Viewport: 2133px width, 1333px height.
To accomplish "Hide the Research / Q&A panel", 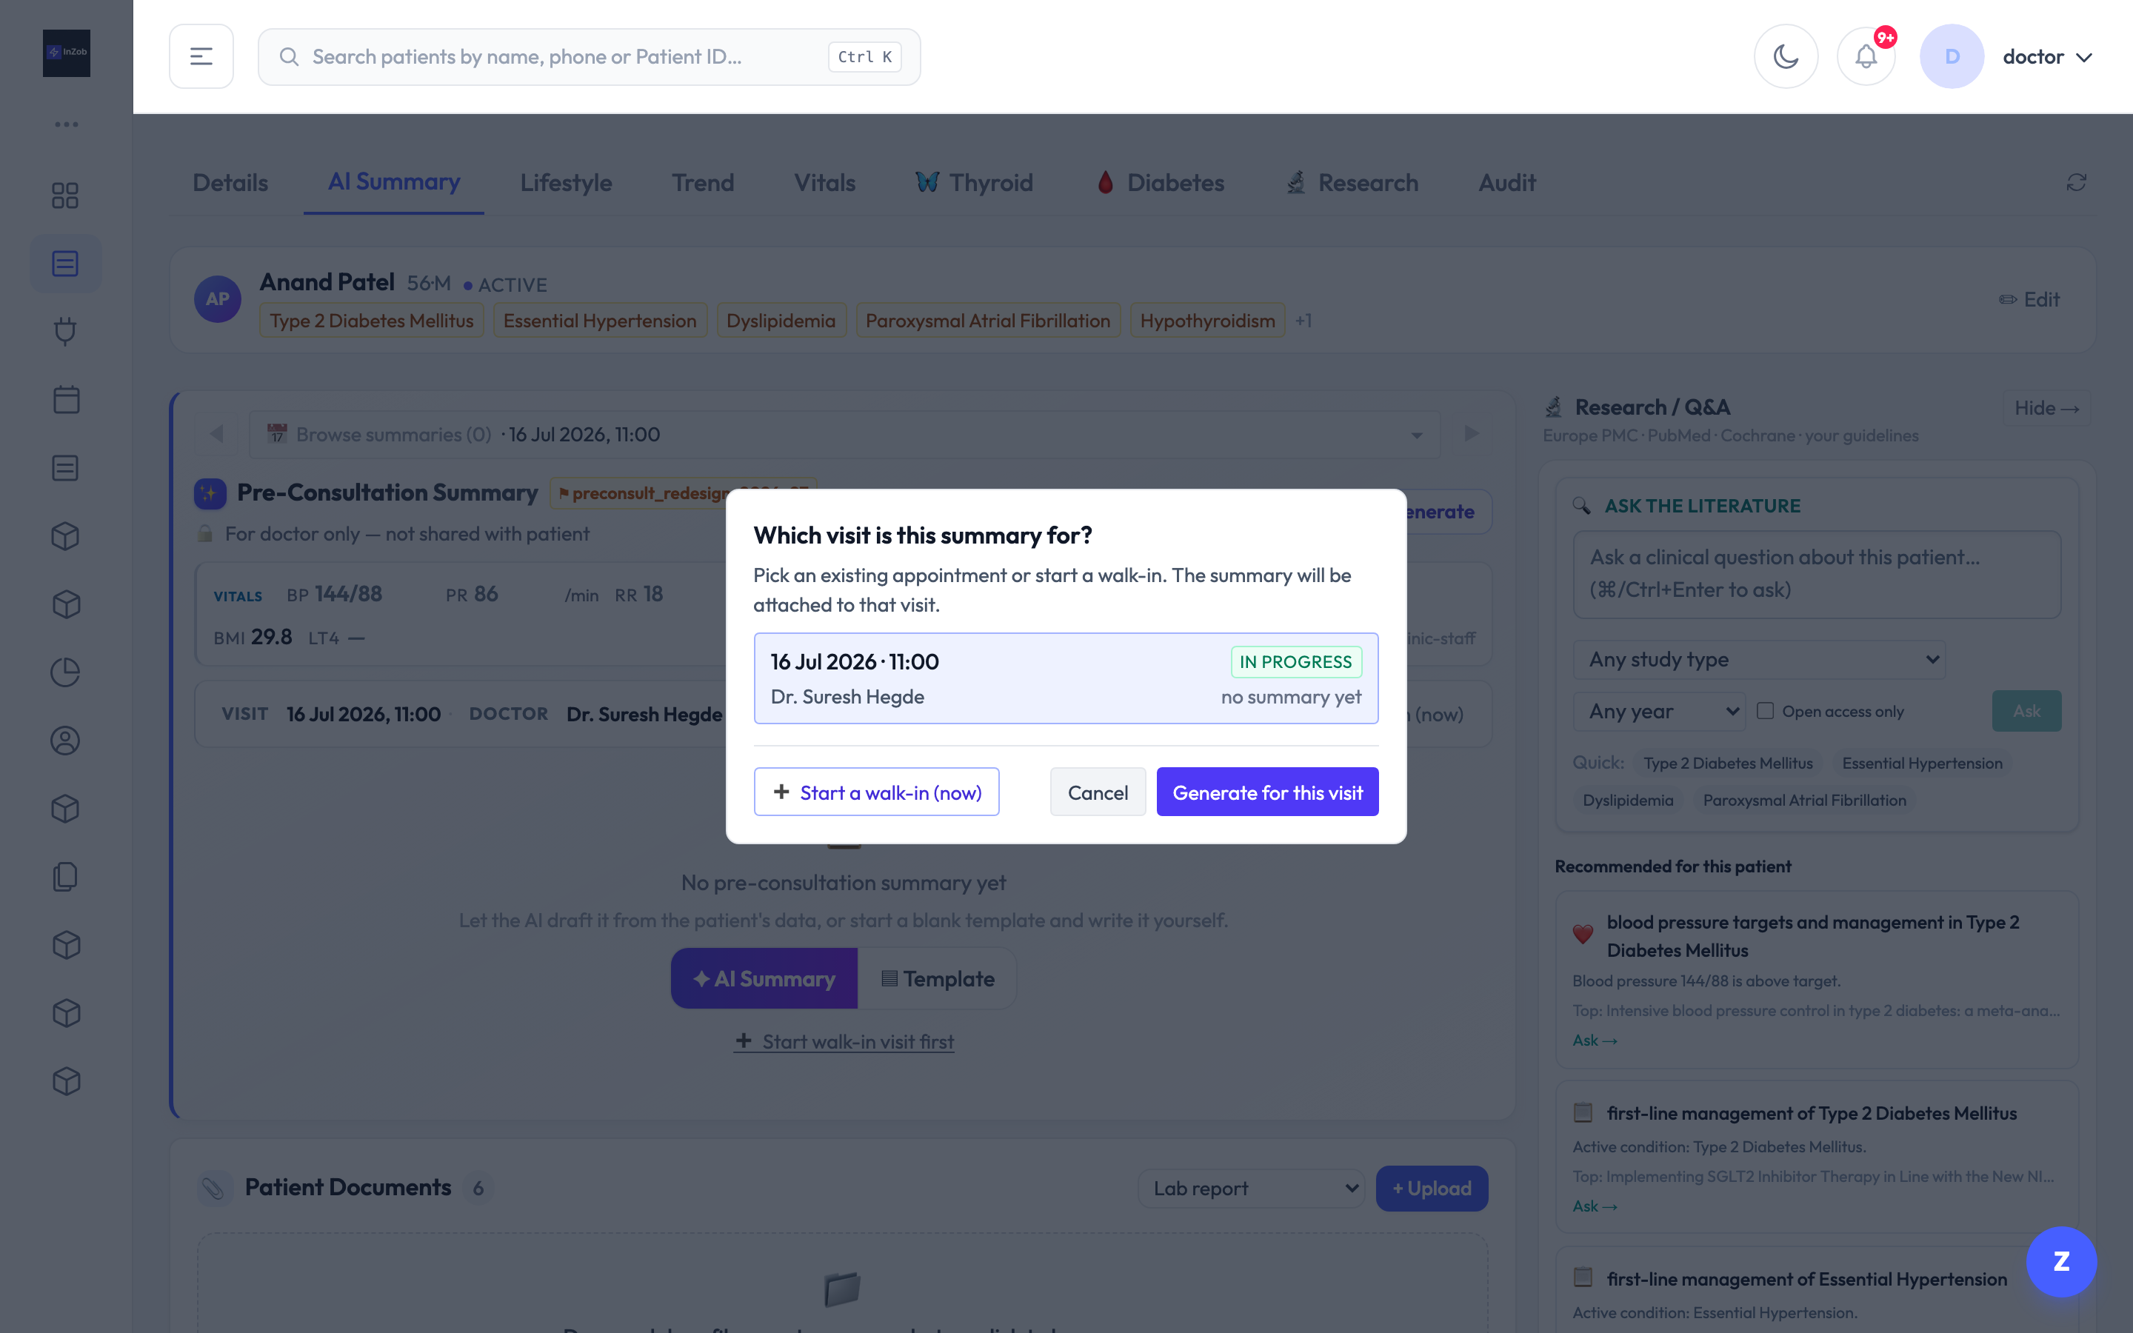I will click(x=2046, y=407).
